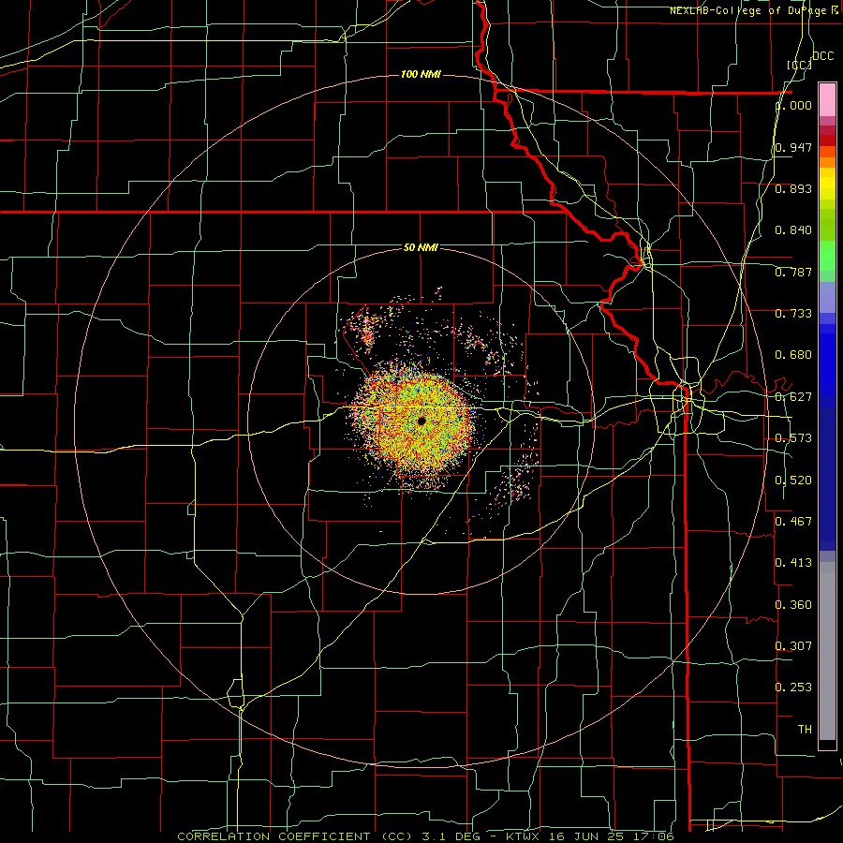The width and height of the screenshot is (843, 843).
Task: Click the 0.413 scale value
Action: coord(793,562)
